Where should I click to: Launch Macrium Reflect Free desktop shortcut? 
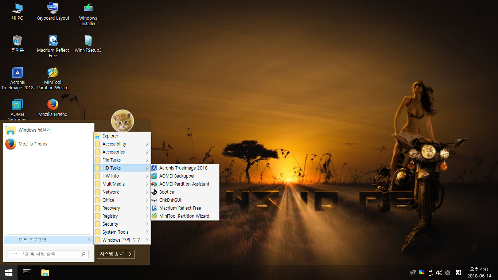pos(53,47)
